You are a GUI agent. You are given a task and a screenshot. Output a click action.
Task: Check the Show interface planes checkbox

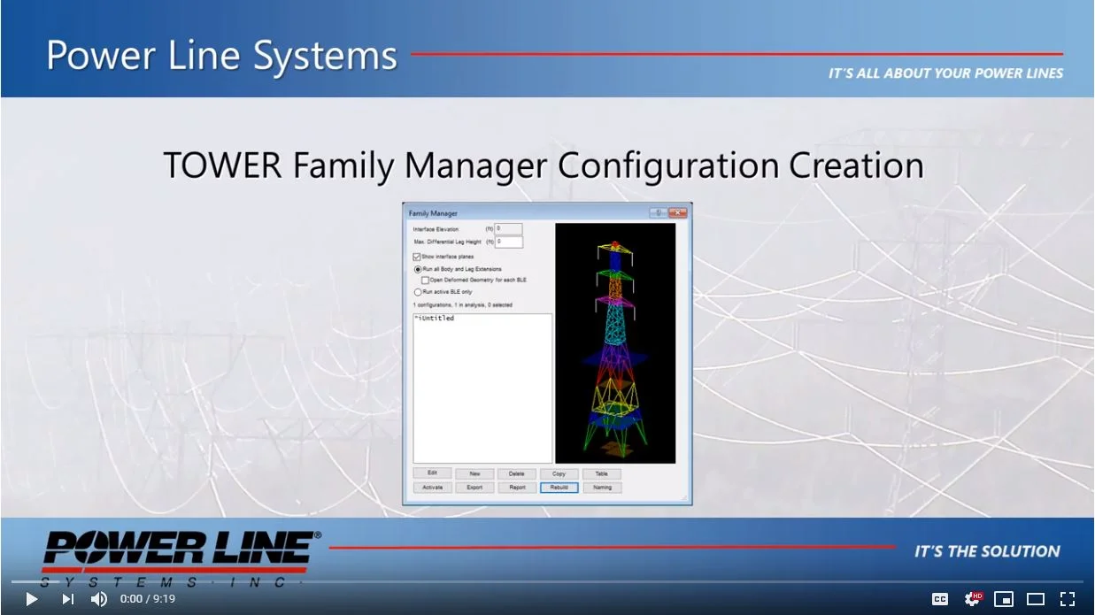[417, 257]
